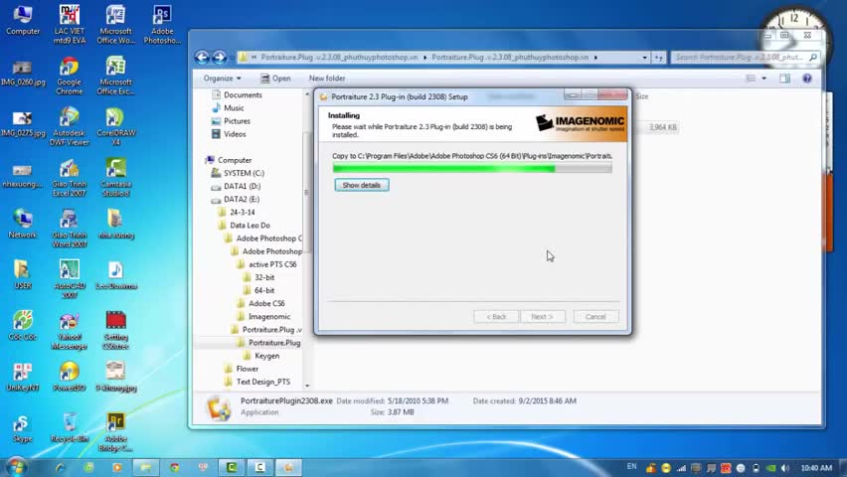Viewport: 847px width, 477px height.
Task: Launch AutoCAD 2007 desktop shortcut
Action: (x=70, y=279)
